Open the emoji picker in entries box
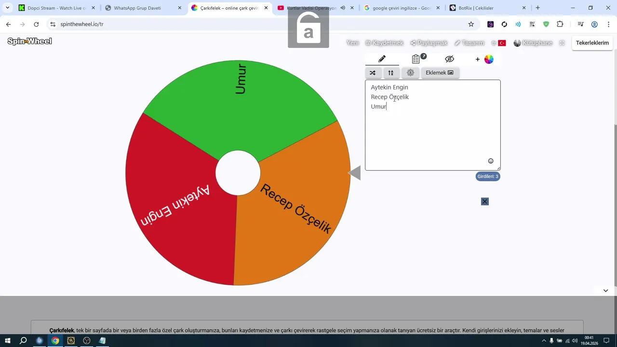 tap(491, 161)
